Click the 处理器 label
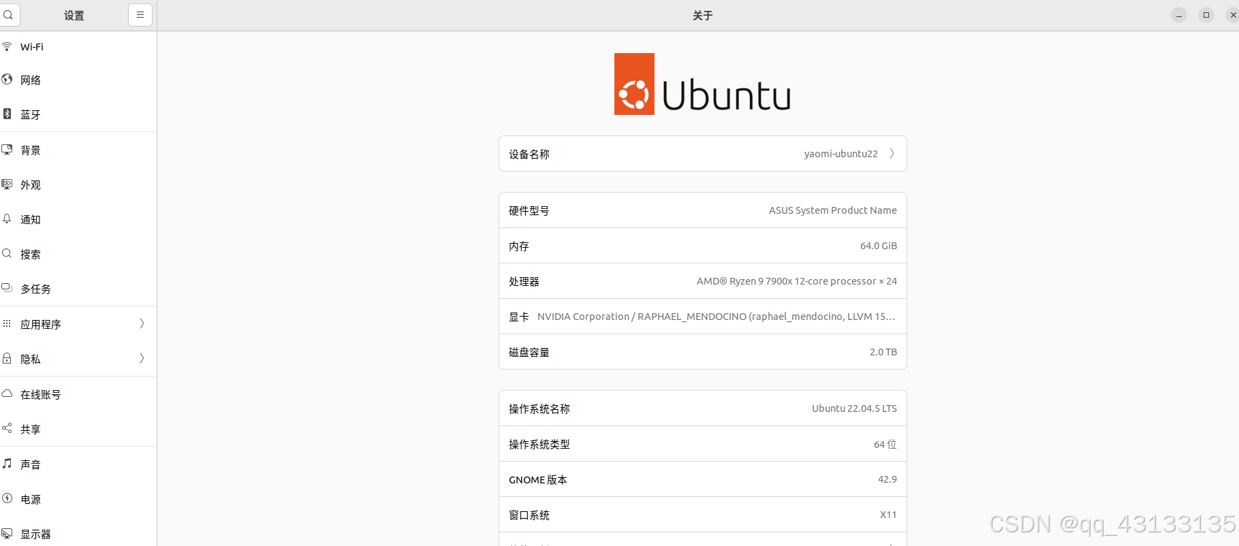Image resolution: width=1239 pixels, height=546 pixels. point(524,282)
